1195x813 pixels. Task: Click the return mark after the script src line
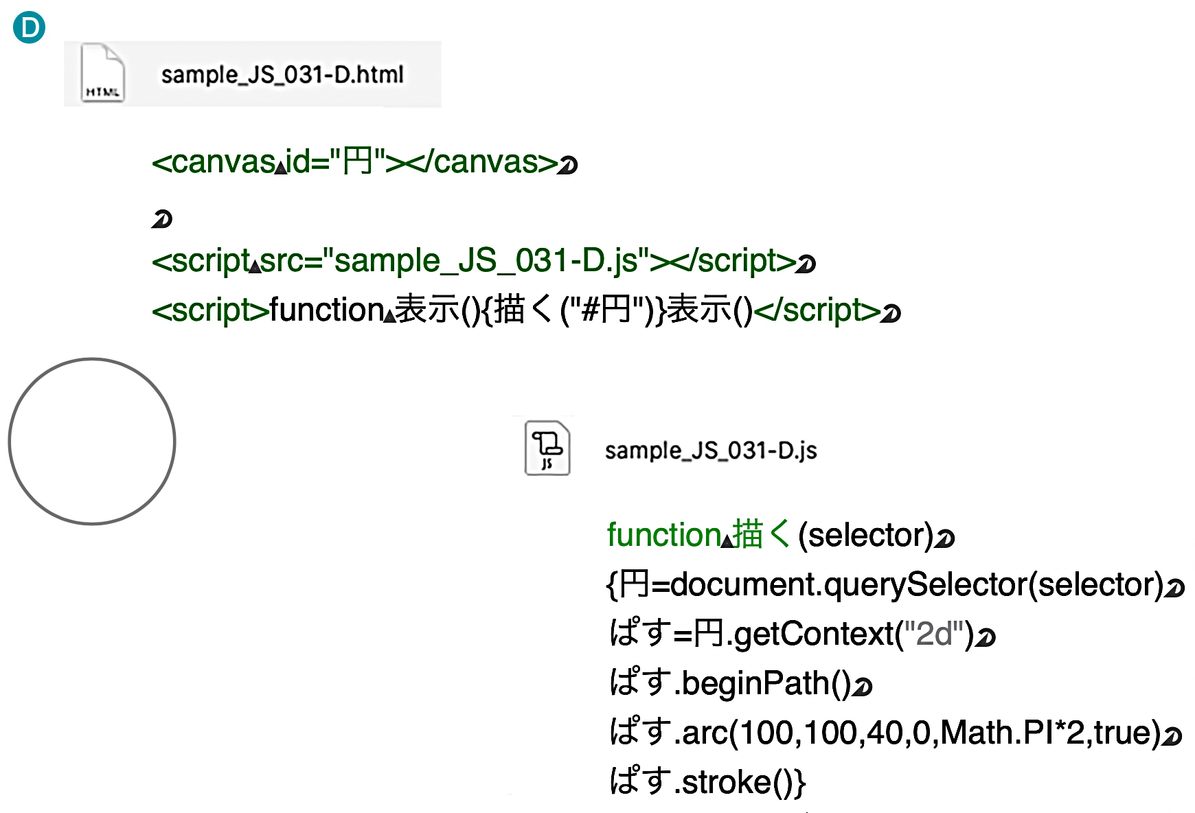point(806,264)
